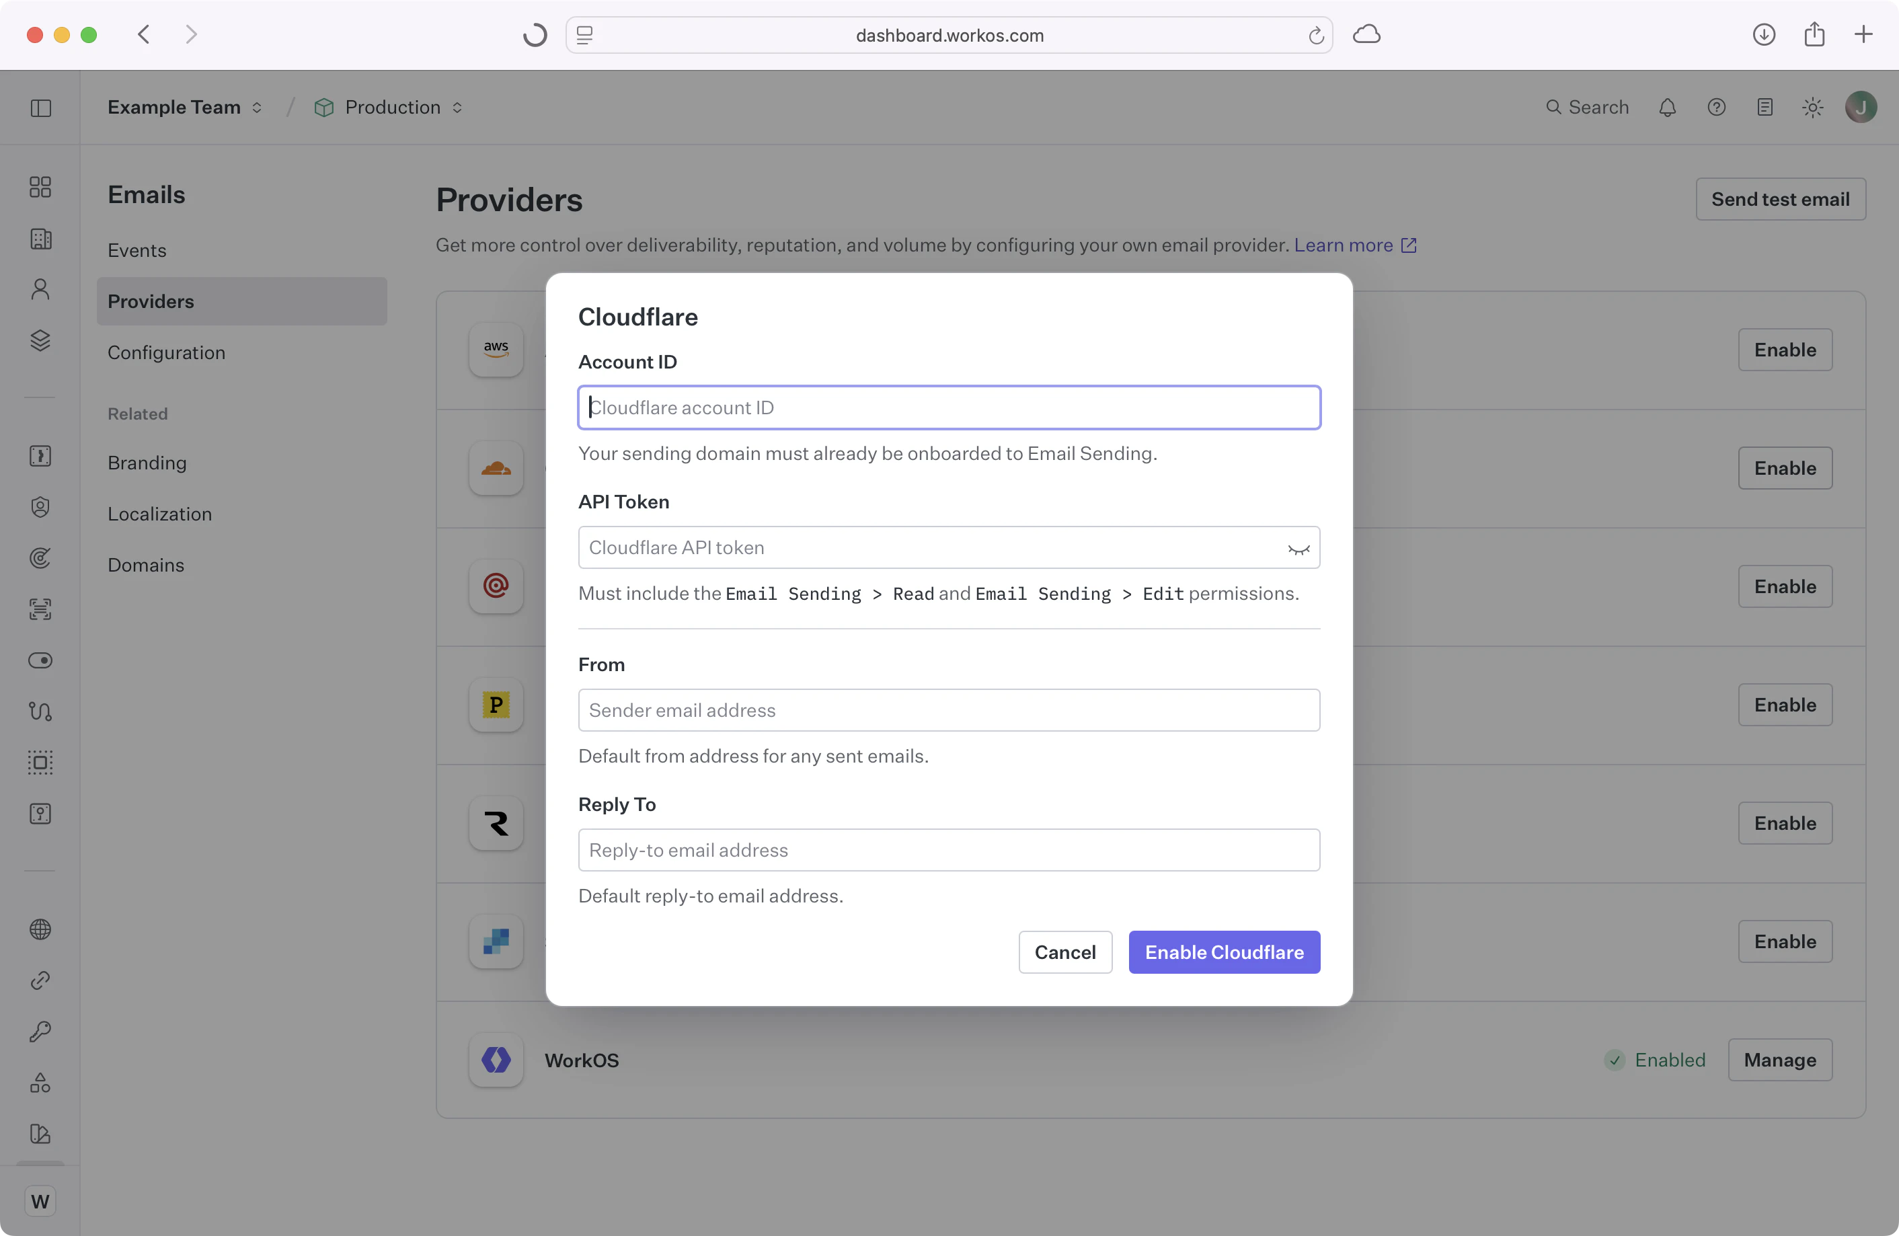1899x1236 pixels.
Task: Open the layers stack icon in sidebar
Action: (40, 340)
